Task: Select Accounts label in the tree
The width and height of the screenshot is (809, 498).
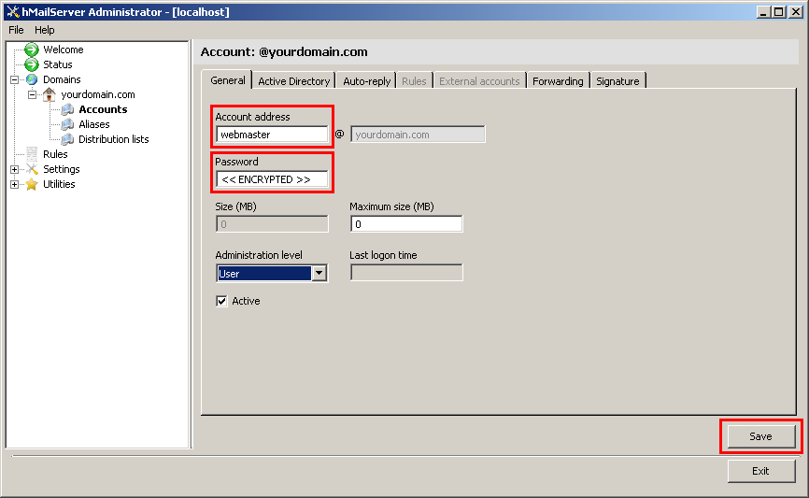Action: 103,109
